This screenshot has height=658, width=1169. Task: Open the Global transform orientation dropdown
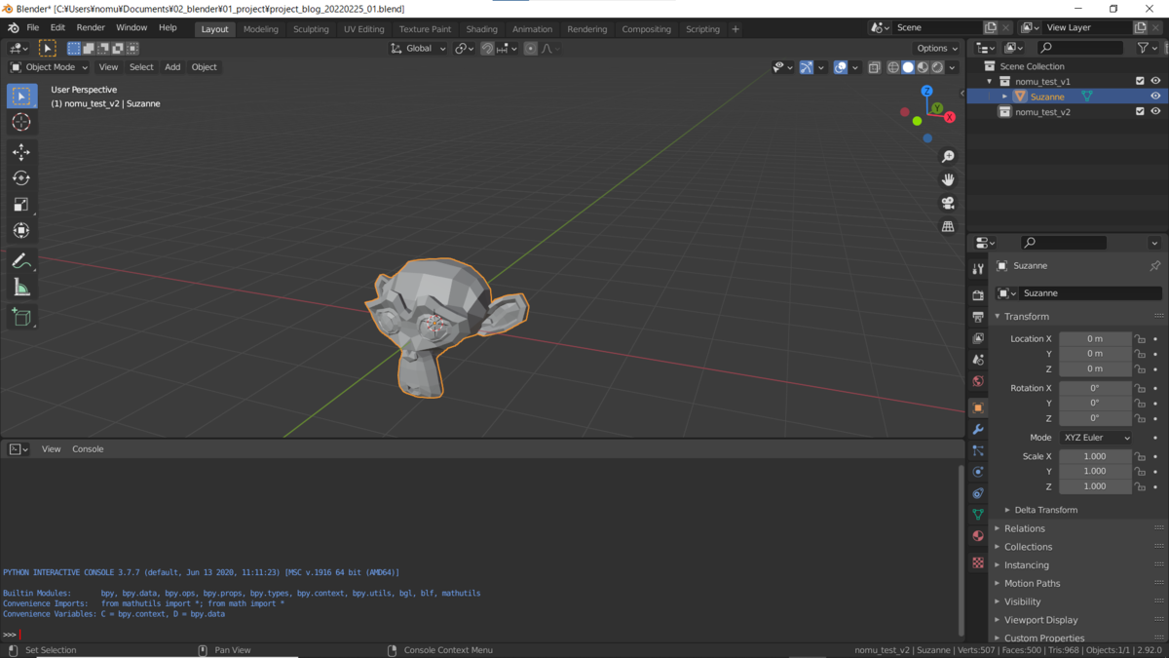tap(418, 49)
